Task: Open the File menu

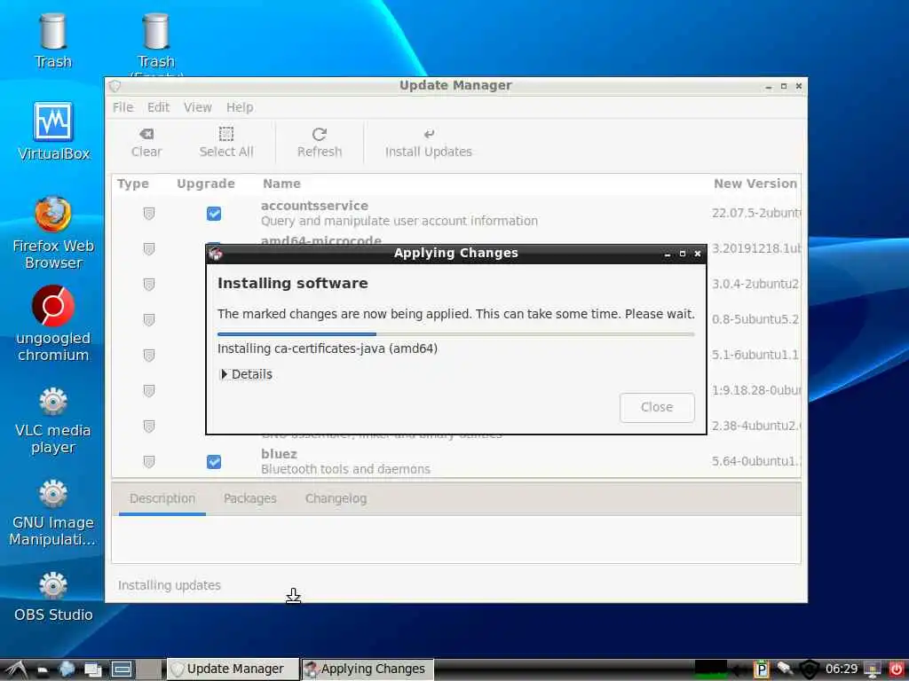Action: (123, 107)
